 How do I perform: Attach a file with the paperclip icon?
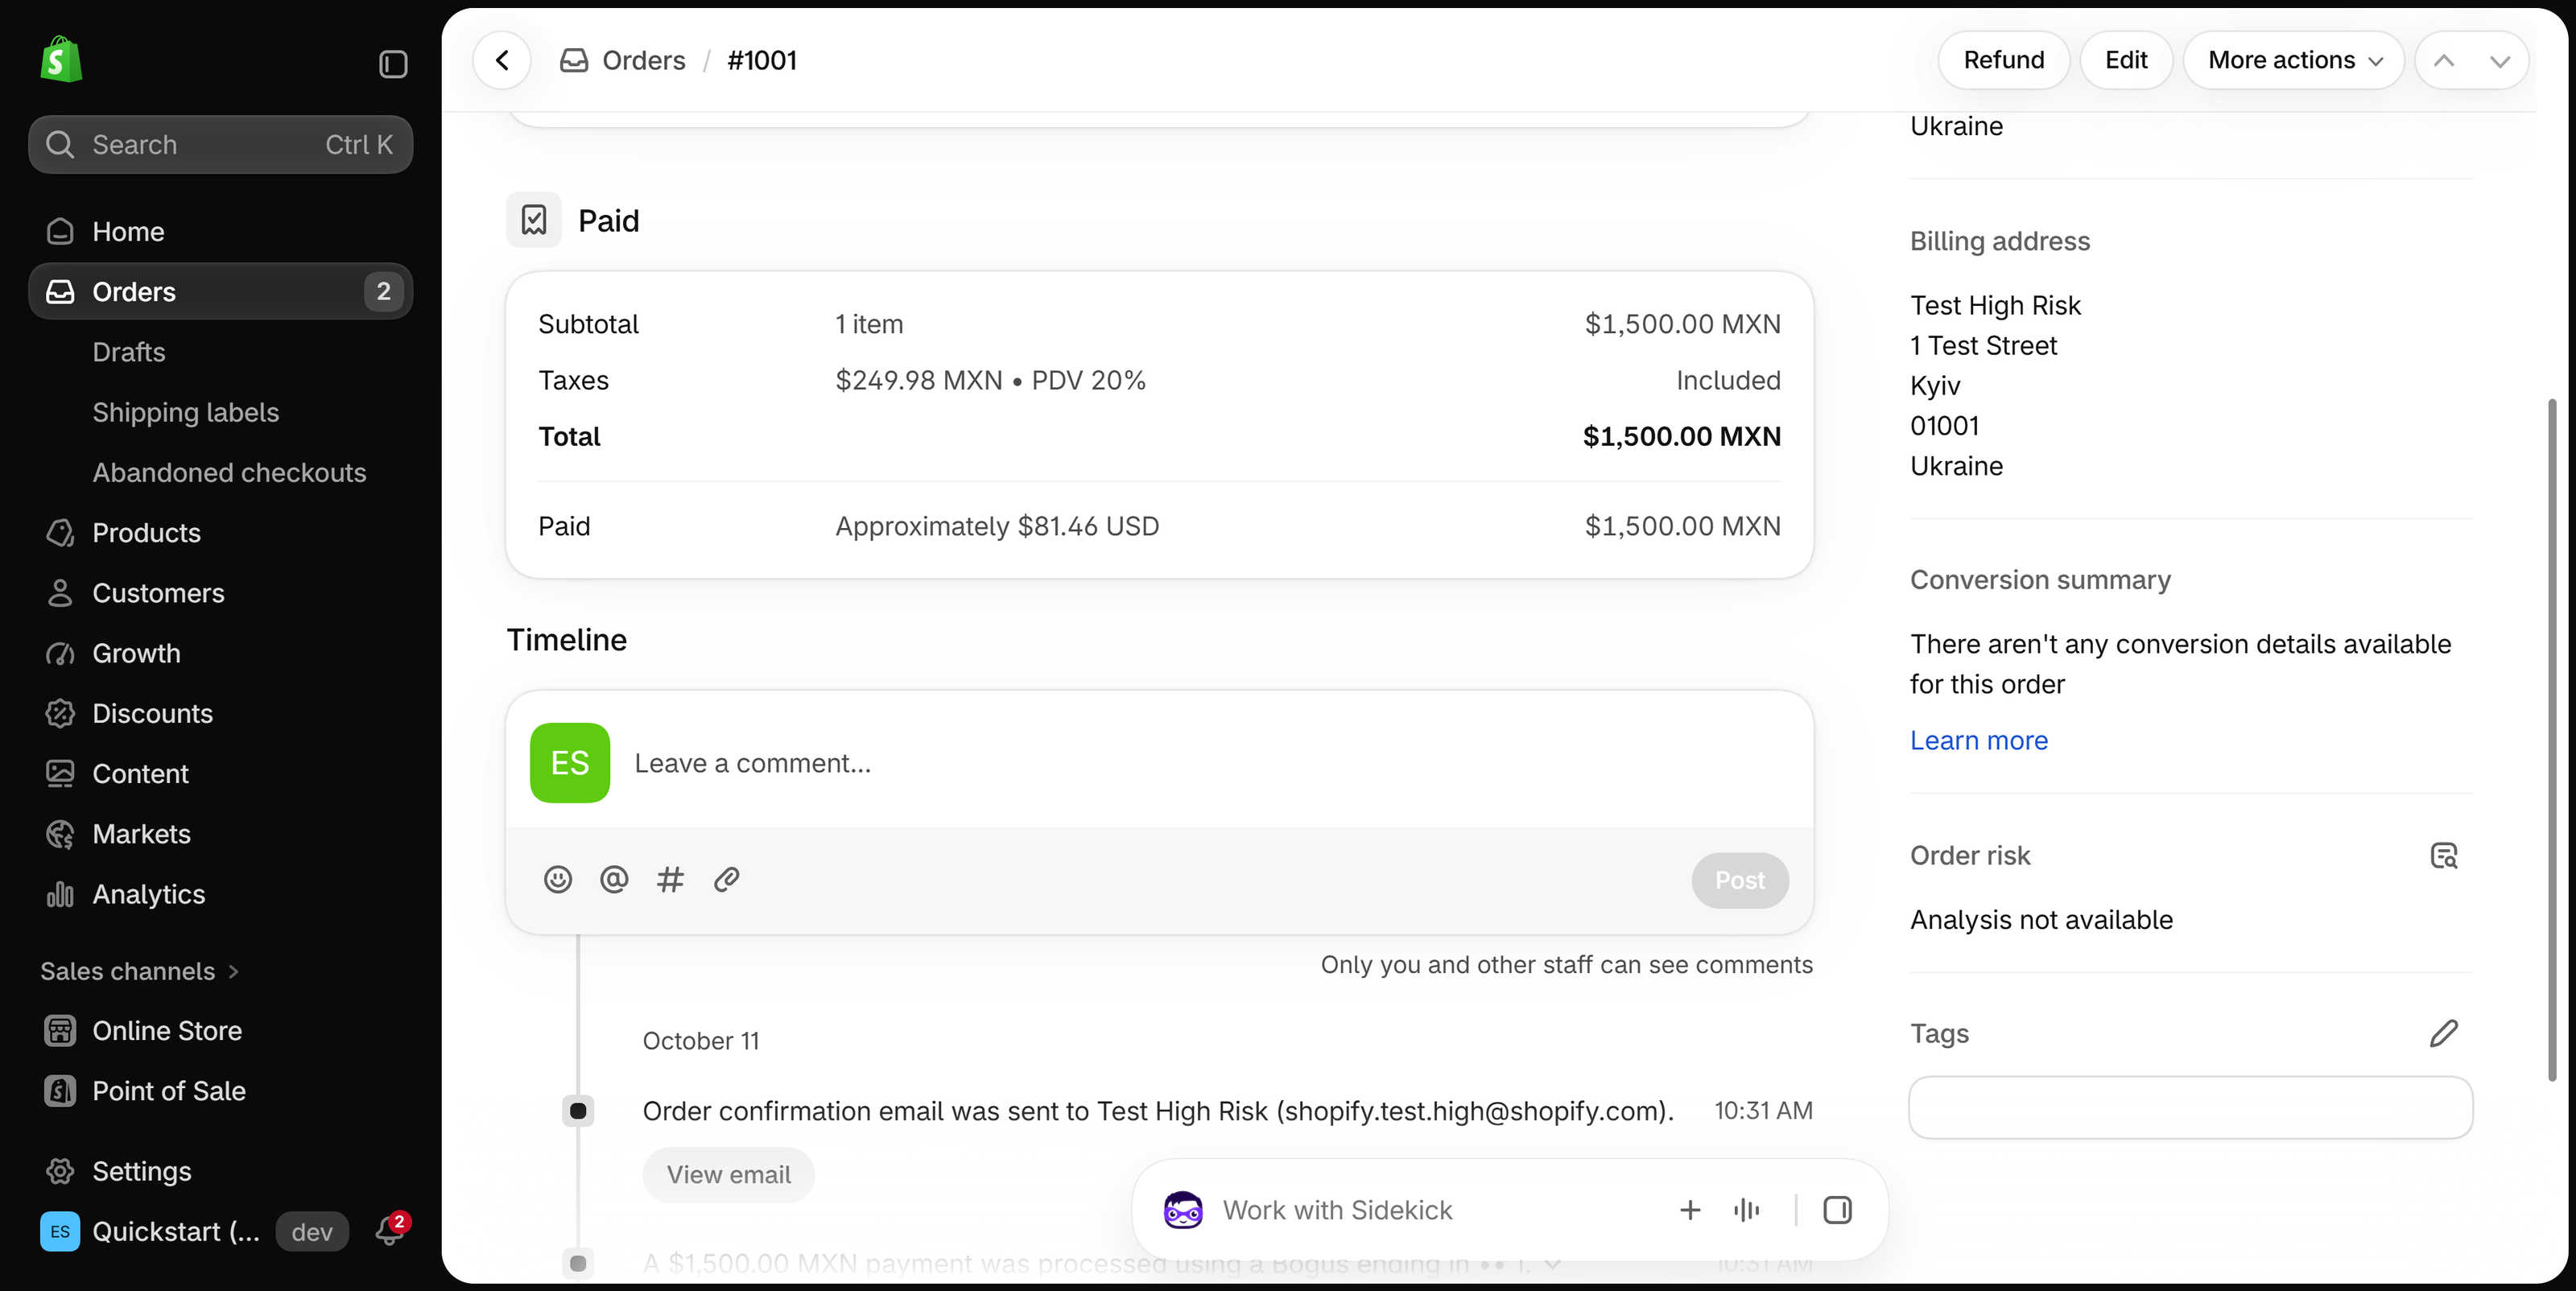pyautogui.click(x=726, y=879)
